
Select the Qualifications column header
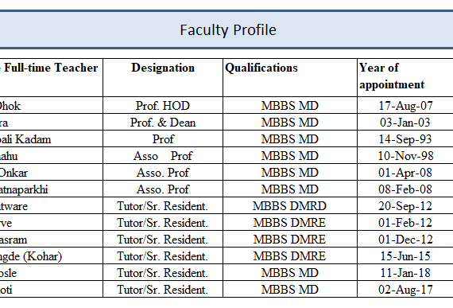(x=290, y=77)
